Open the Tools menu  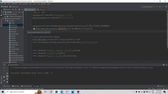(34, 4)
